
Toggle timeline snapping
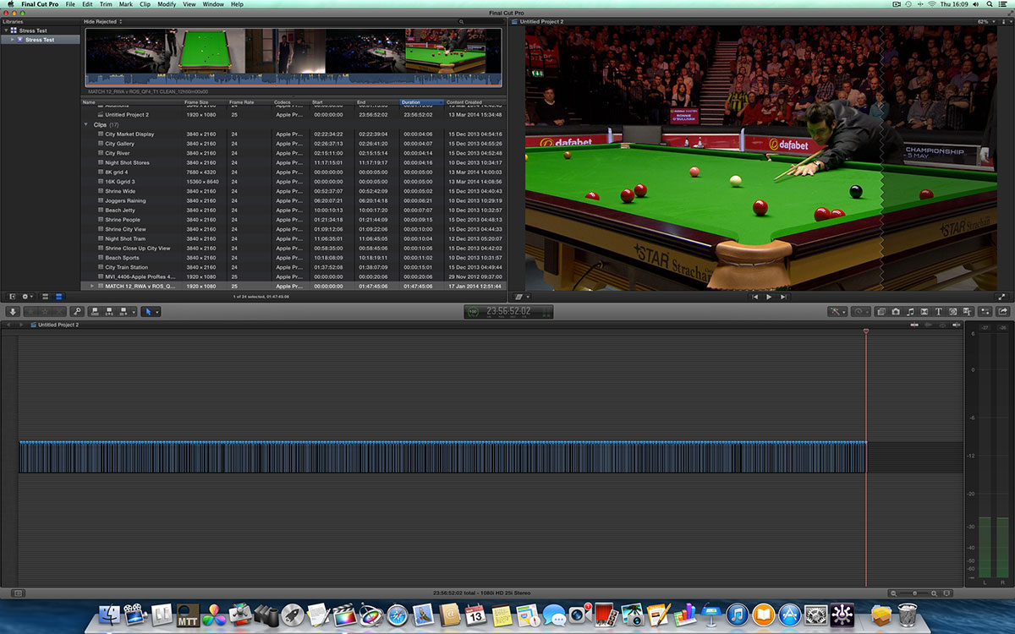click(x=956, y=325)
